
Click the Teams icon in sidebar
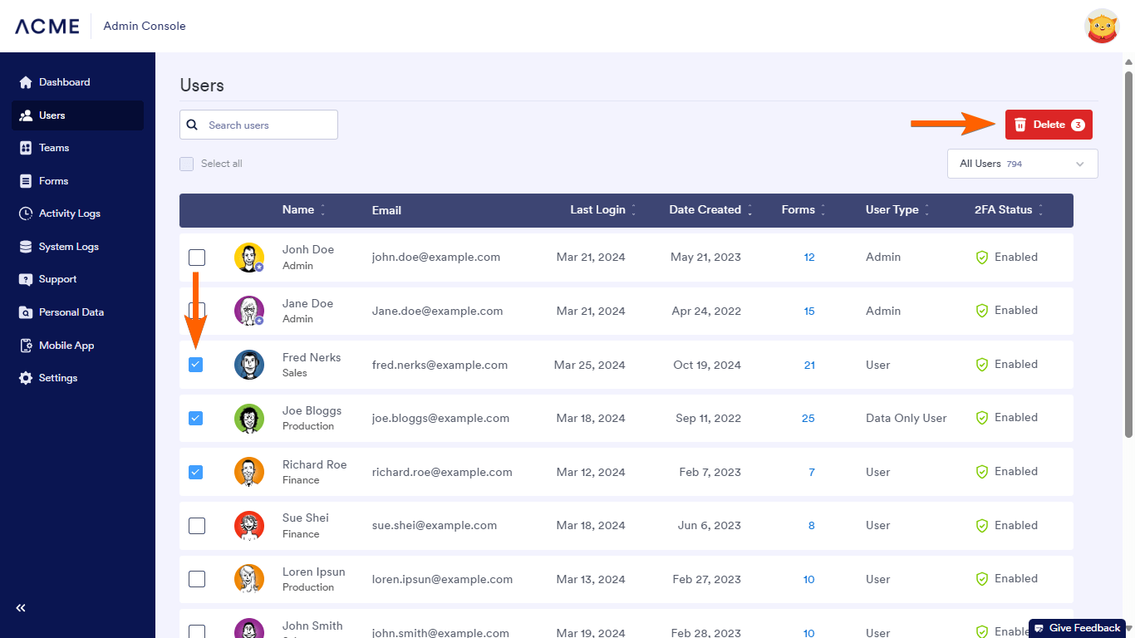click(x=26, y=148)
